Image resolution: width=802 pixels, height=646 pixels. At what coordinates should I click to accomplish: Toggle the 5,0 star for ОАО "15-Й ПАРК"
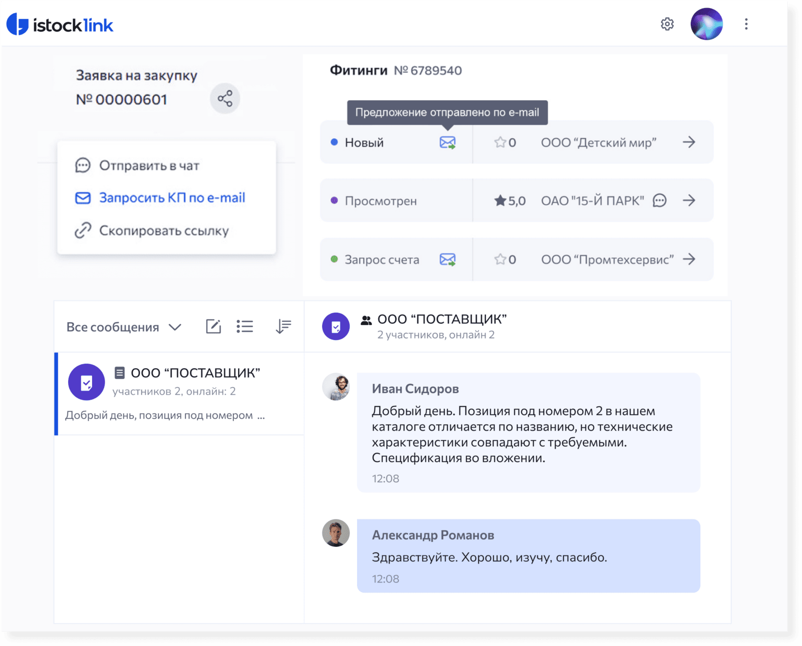pyautogui.click(x=500, y=201)
